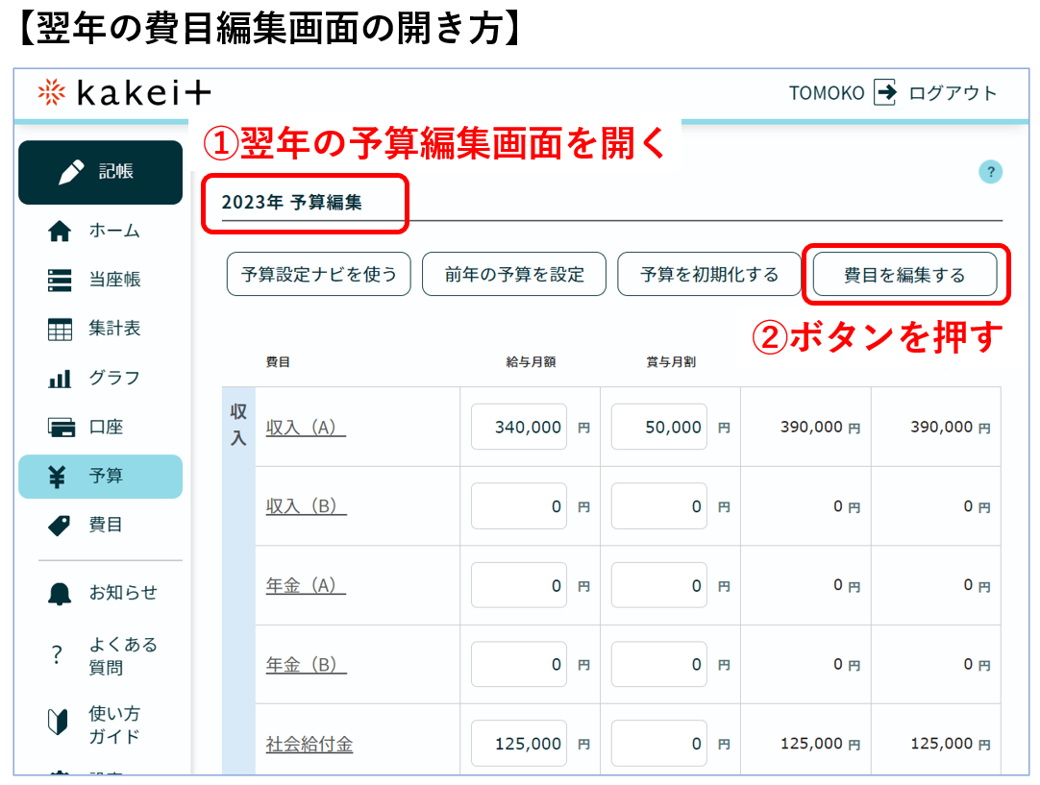This screenshot has width=1040, height=785.
Task: Click the 費目 tag icon
Action: (x=60, y=526)
